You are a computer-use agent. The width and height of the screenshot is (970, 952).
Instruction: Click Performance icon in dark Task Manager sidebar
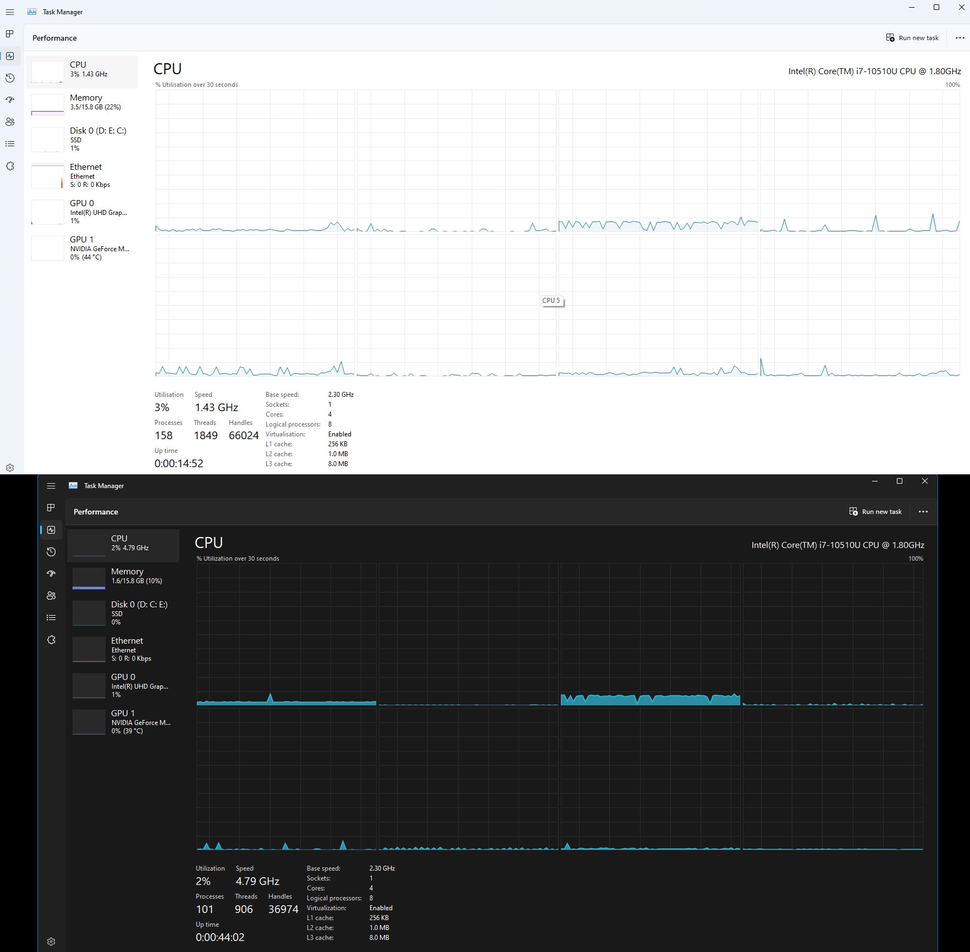coord(51,530)
